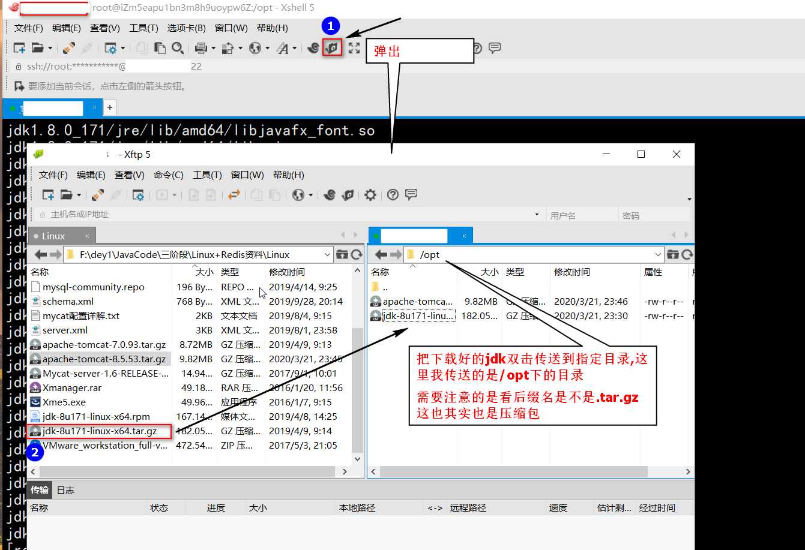Open 文件(F) menu in Xshell
Image resolution: width=805 pixels, height=550 pixels.
(29, 28)
